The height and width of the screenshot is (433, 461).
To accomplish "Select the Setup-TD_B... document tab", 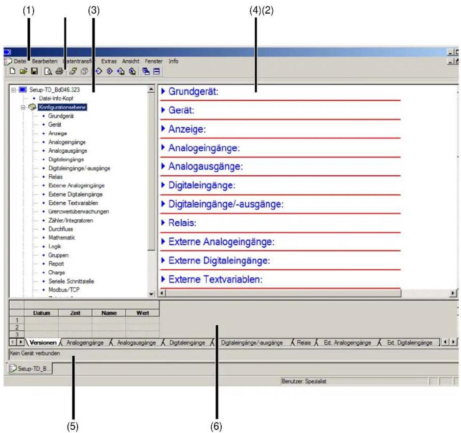I will [x=30, y=368].
